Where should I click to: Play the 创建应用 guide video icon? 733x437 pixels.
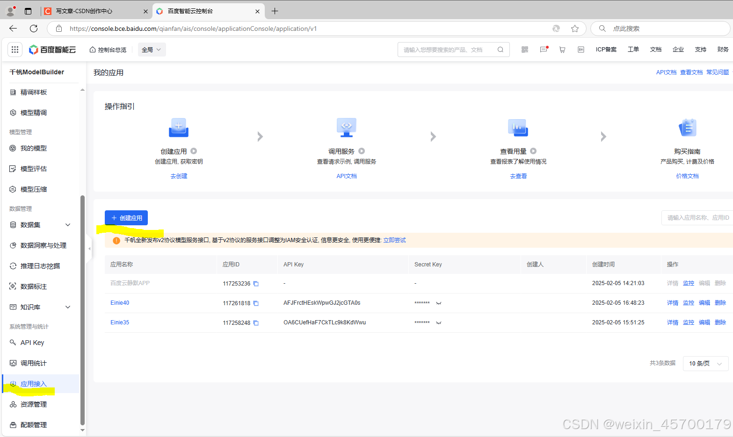pyautogui.click(x=194, y=151)
